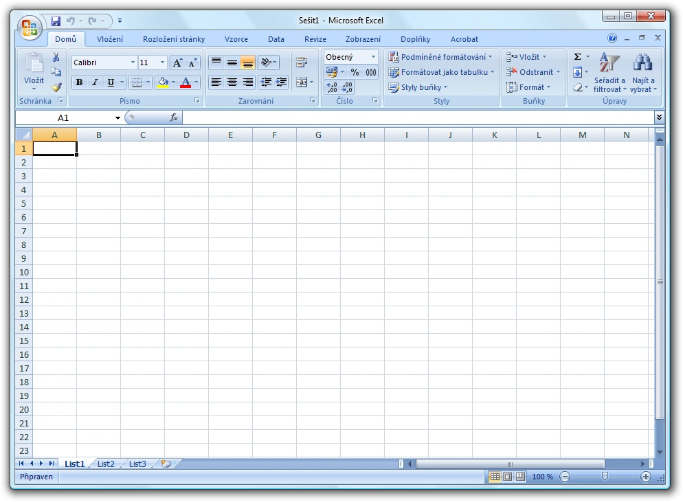Toggle italic formatting

pyautogui.click(x=95, y=82)
